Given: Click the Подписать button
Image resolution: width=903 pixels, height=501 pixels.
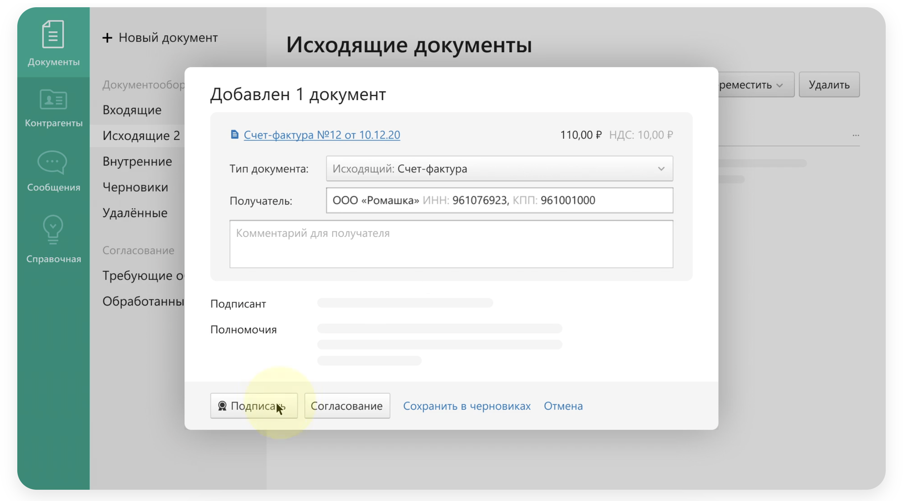Looking at the screenshot, I should coord(254,406).
